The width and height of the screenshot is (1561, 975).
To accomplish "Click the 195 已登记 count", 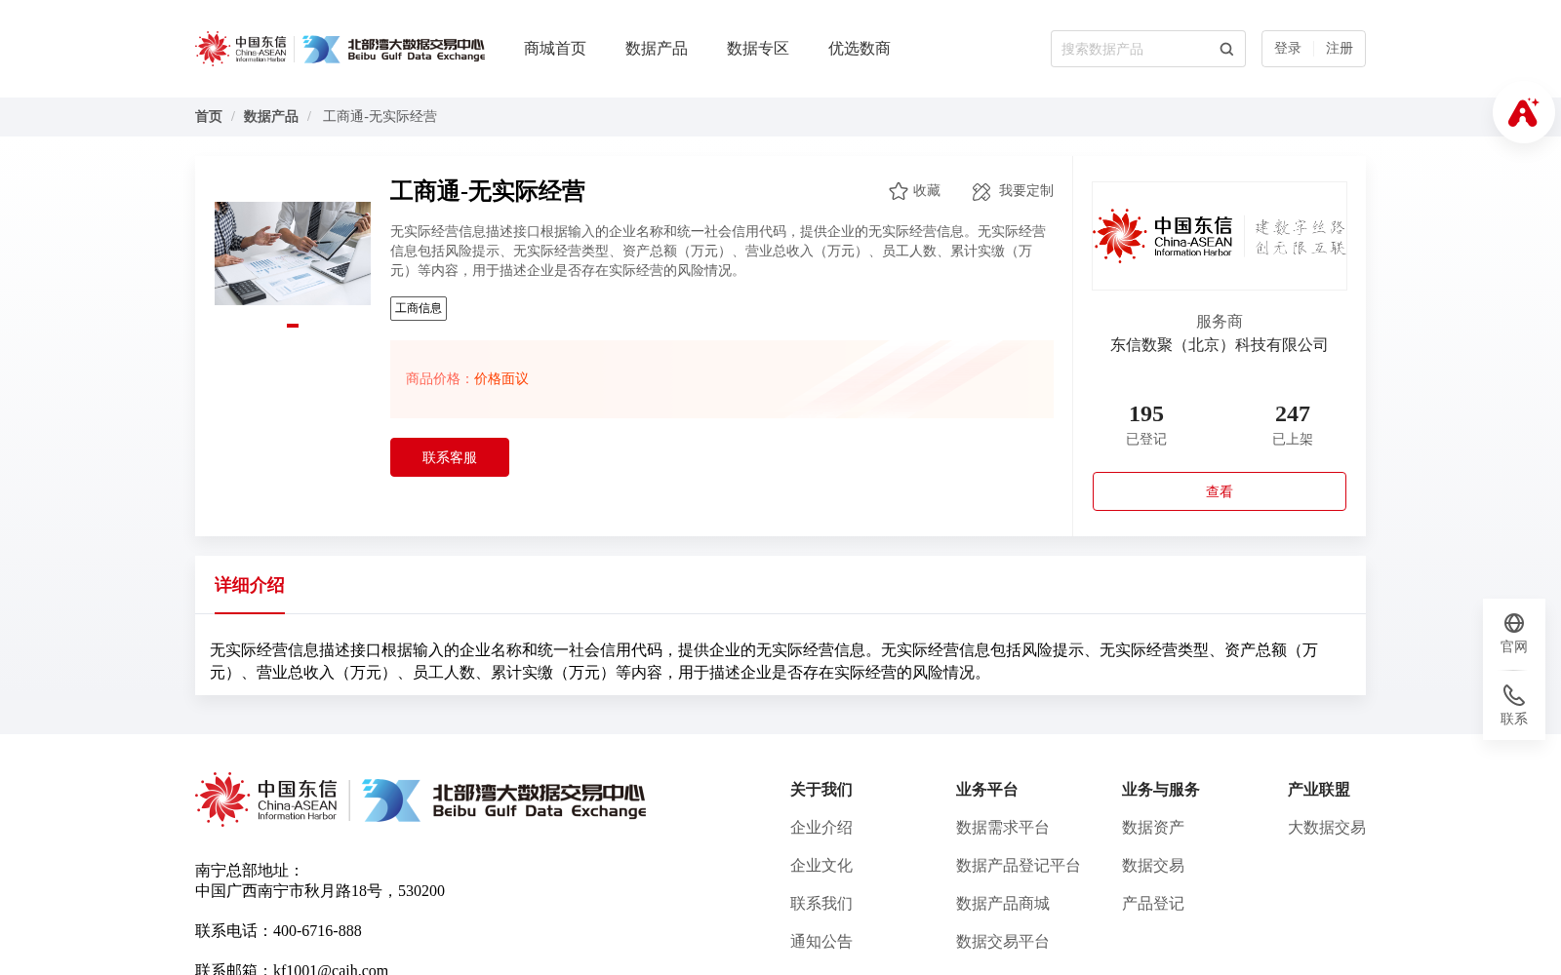I will (x=1146, y=425).
